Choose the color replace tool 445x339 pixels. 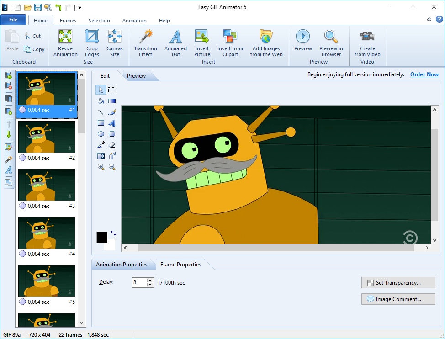coord(101,156)
